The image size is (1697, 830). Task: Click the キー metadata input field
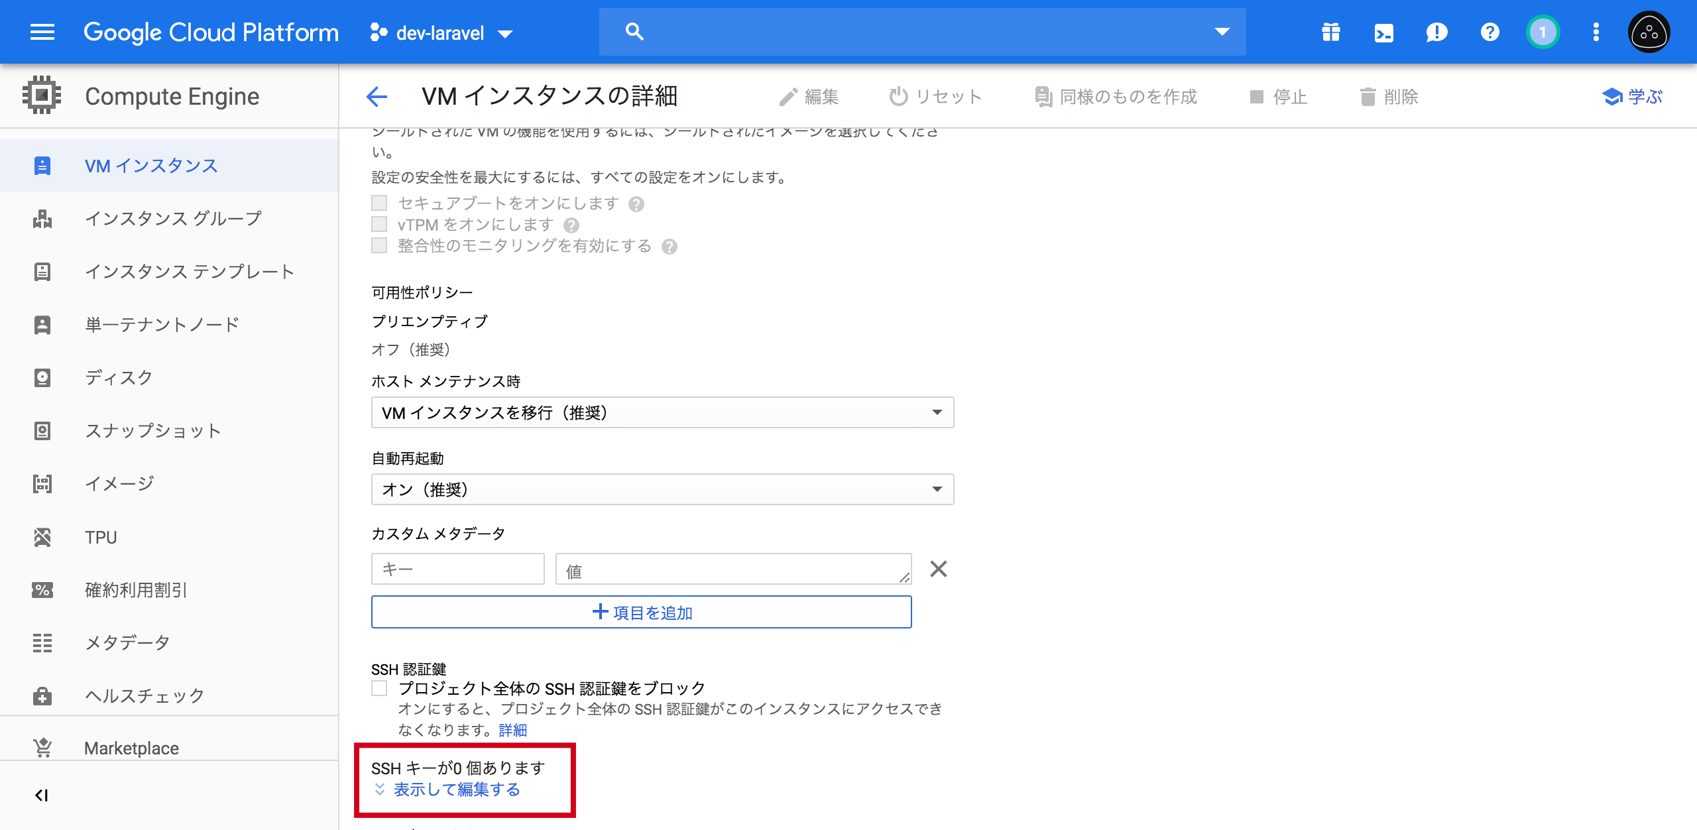[x=457, y=569]
